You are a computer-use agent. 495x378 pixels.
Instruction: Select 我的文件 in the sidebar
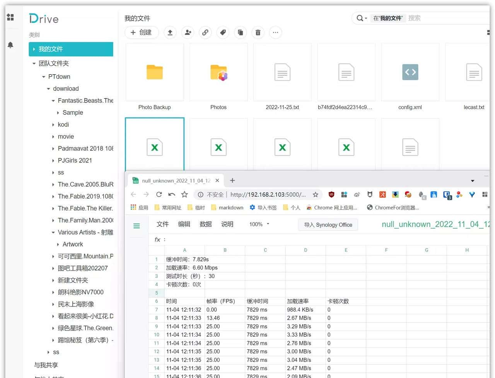click(71, 49)
